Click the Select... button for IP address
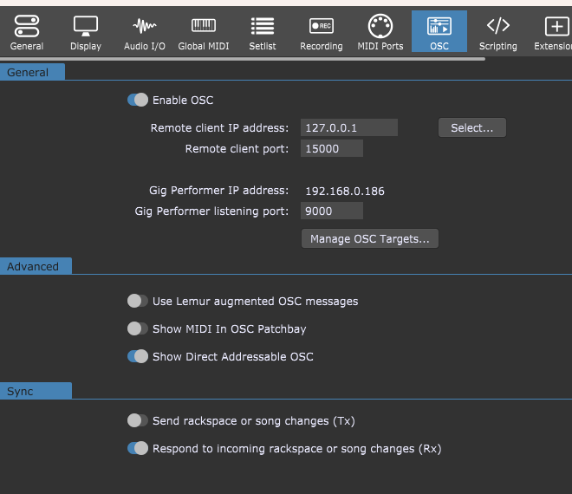Image resolution: width=572 pixels, height=494 pixels. [x=471, y=128]
